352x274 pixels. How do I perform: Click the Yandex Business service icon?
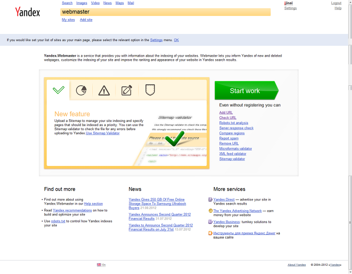tap(210, 222)
